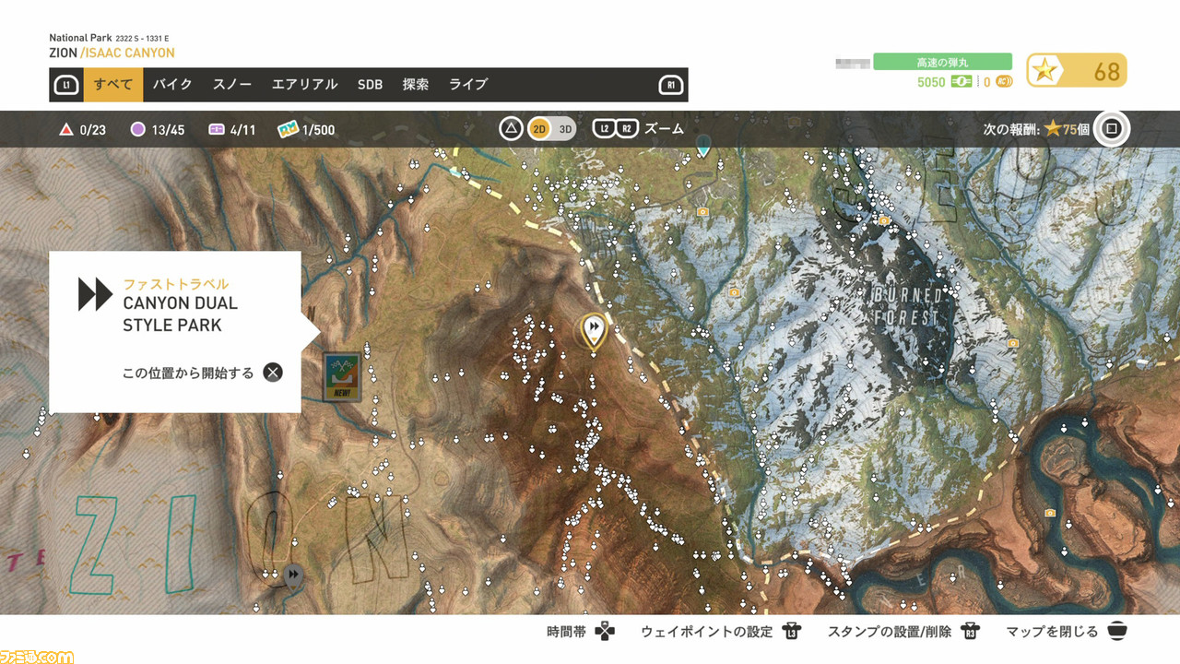Click the purple card 4/11 counter
The image size is (1180, 664).
click(x=232, y=130)
